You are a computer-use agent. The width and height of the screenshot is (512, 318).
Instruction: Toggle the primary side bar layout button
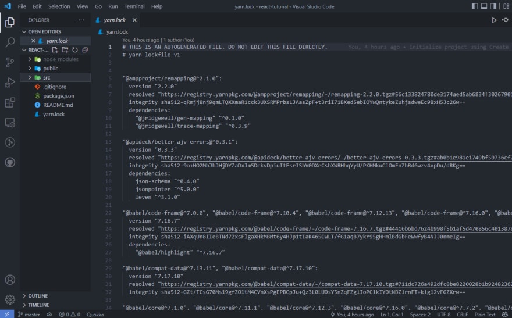coord(475,6)
